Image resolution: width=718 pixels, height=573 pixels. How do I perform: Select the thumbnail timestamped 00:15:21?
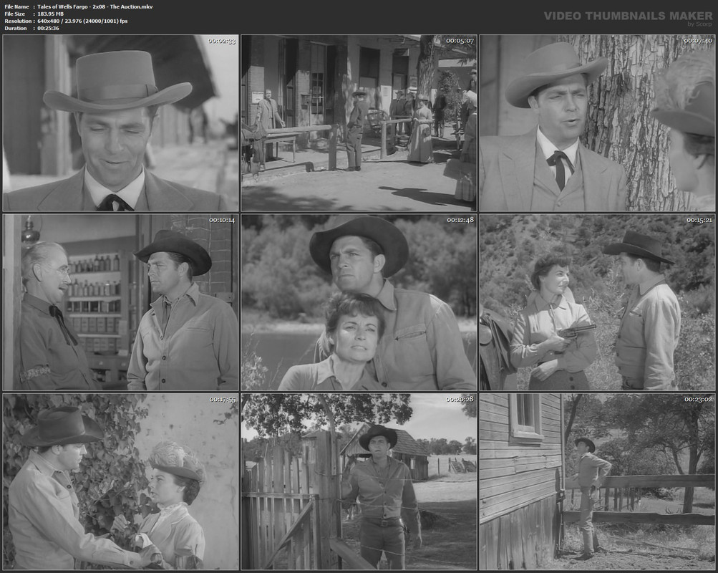click(597, 302)
